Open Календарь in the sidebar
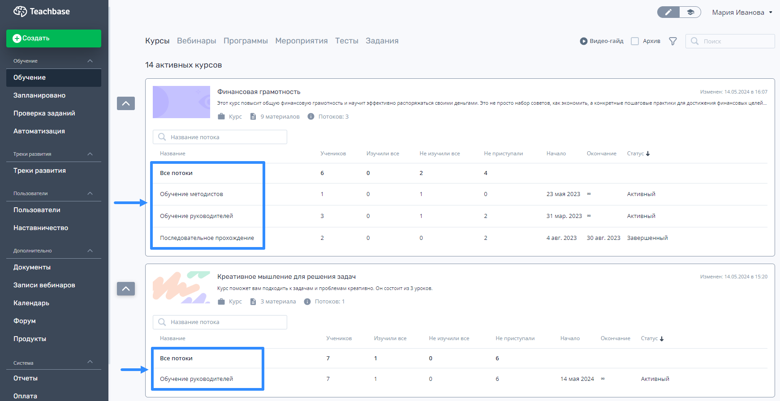The image size is (780, 401). (x=31, y=303)
